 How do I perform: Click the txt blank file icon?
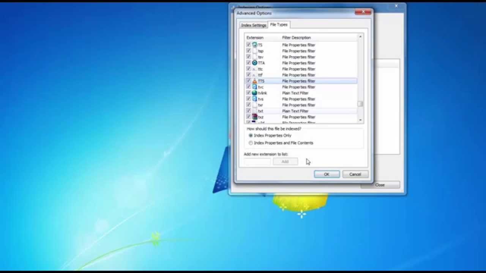click(254, 111)
